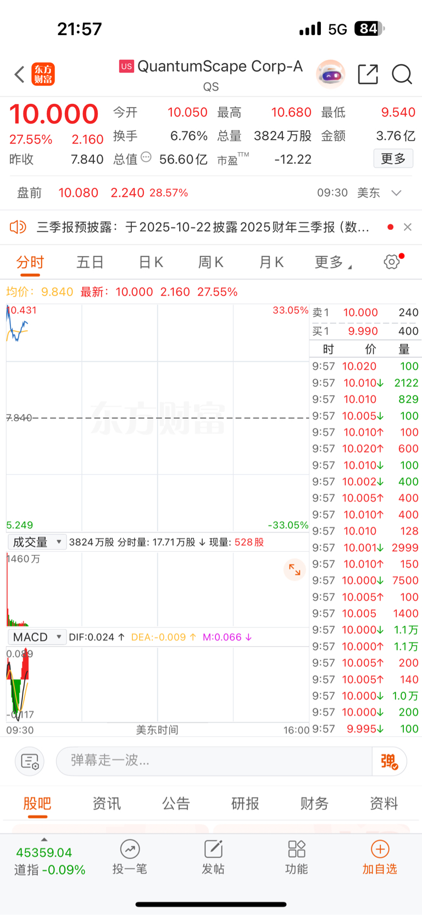
Task: Open the 成交量 indicator dropdown
Action: click(x=37, y=542)
